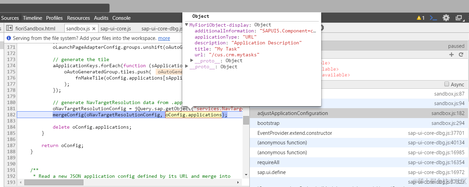
Task: Open sandbox.js:294 source link
Action: pyautogui.click(x=448, y=123)
